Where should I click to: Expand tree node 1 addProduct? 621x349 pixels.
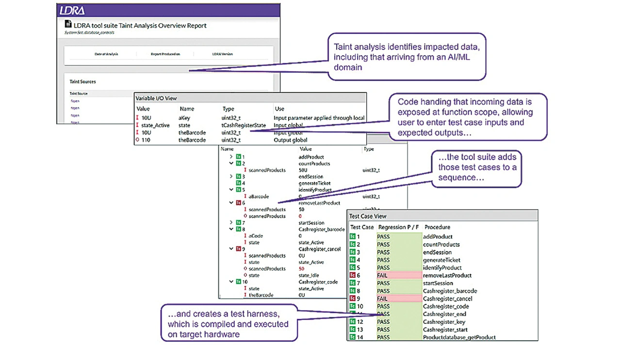[231, 157]
